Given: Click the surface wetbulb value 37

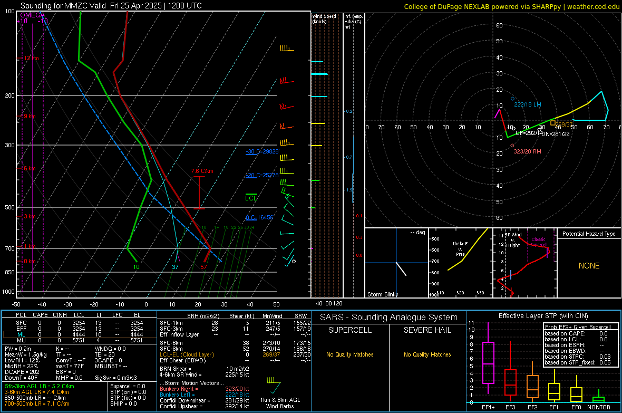Looking at the screenshot, I should pos(175,267).
